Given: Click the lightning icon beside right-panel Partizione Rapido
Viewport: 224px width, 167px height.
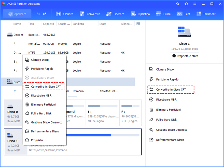Looking at the screenshot, I should (151, 79).
